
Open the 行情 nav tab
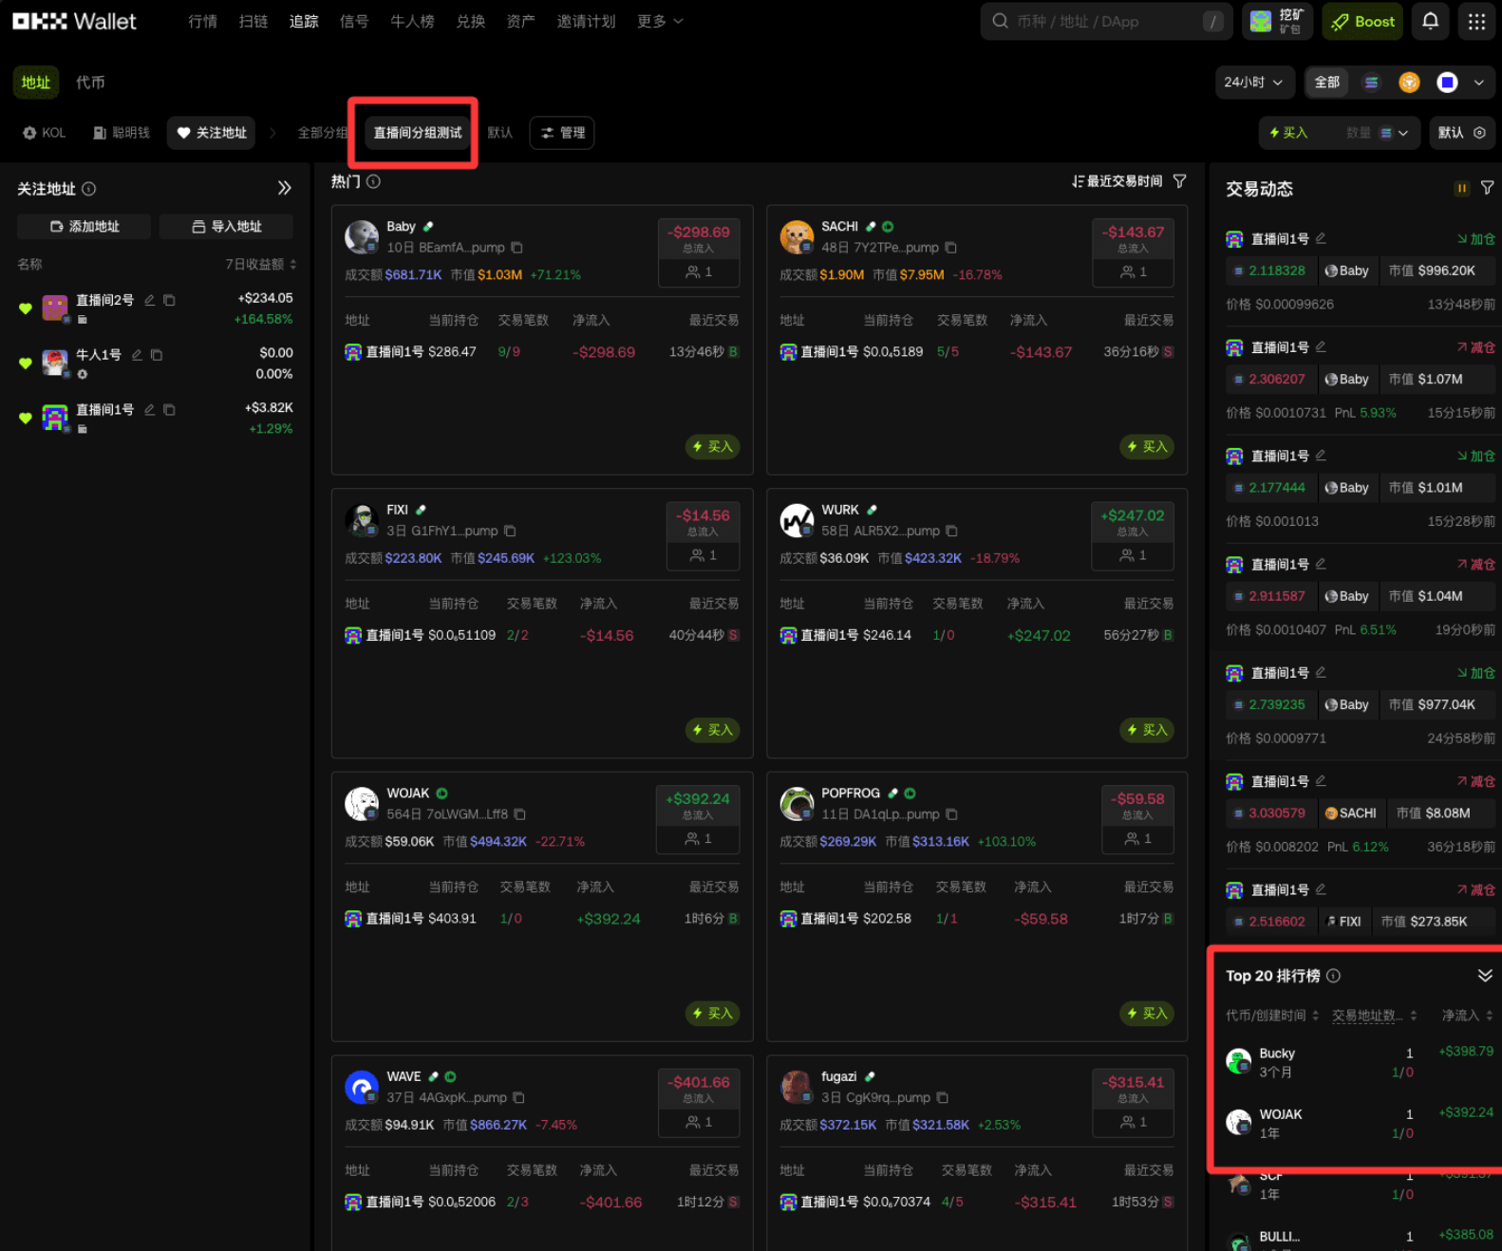pyautogui.click(x=202, y=21)
